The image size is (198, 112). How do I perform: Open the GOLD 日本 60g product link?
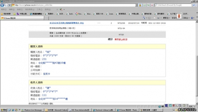click(67, 23)
